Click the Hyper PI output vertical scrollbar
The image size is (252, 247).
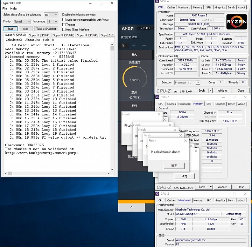(x=112, y=105)
